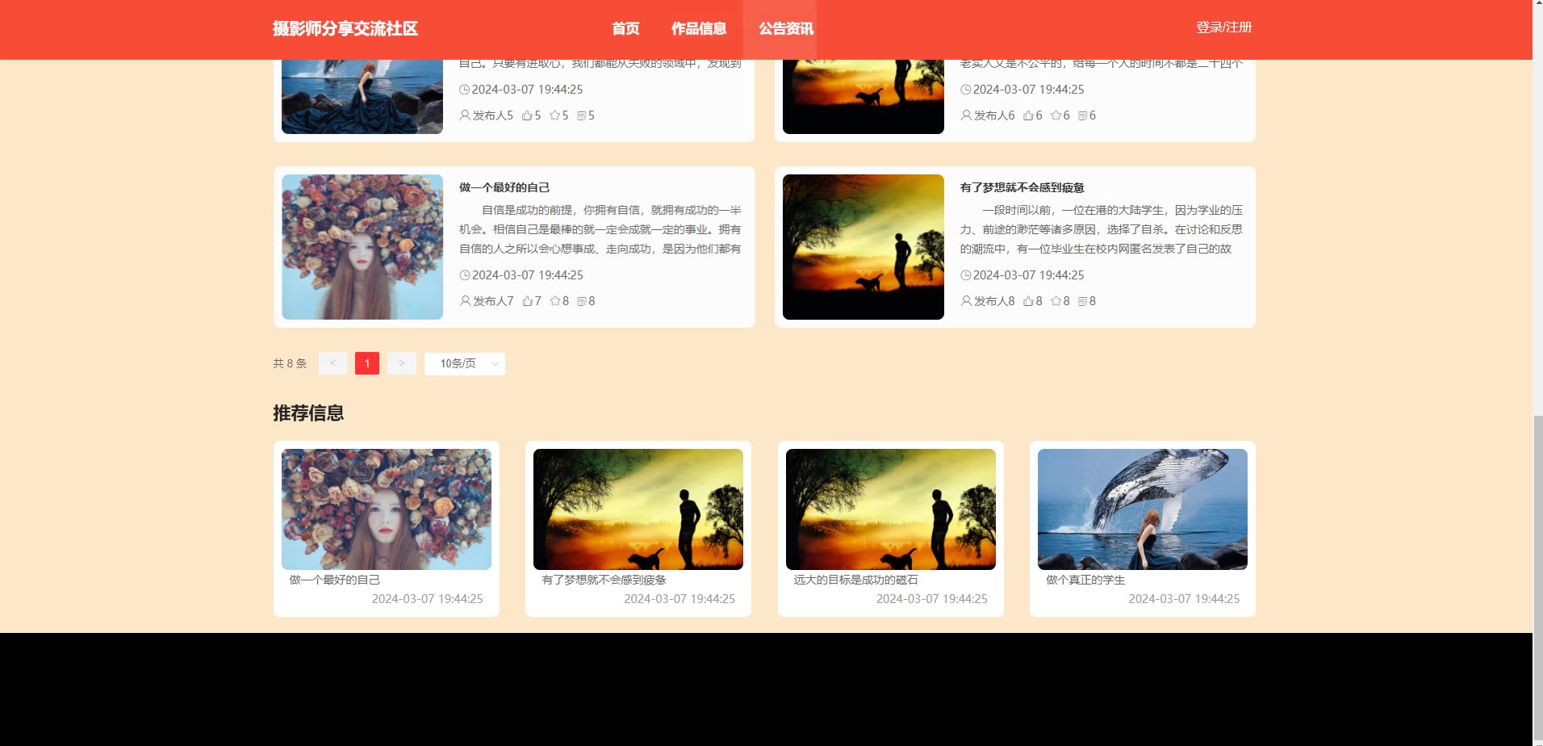Click the user icon beside 发布人7
The image size is (1543, 746).
465,301
